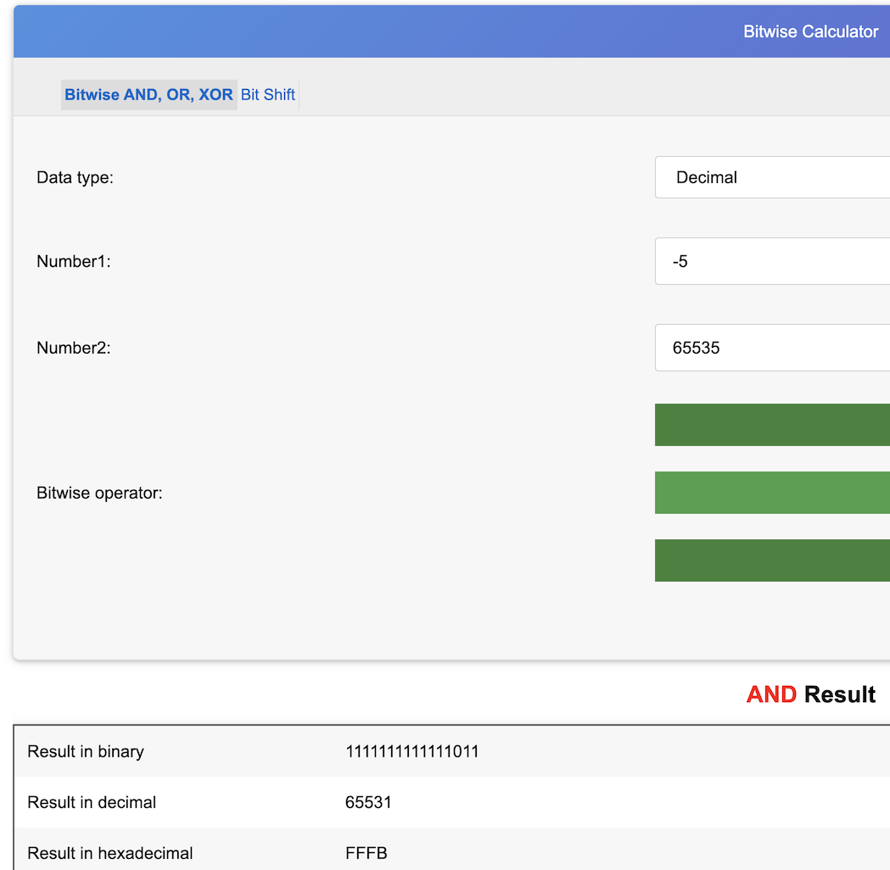Click the Number1 label
The image size is (890, 870).
click(x=74, y=261)
